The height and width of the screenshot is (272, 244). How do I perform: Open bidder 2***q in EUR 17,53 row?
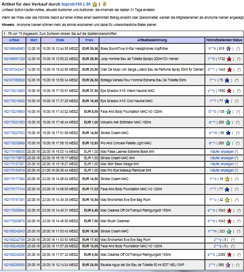click(217, 240)
